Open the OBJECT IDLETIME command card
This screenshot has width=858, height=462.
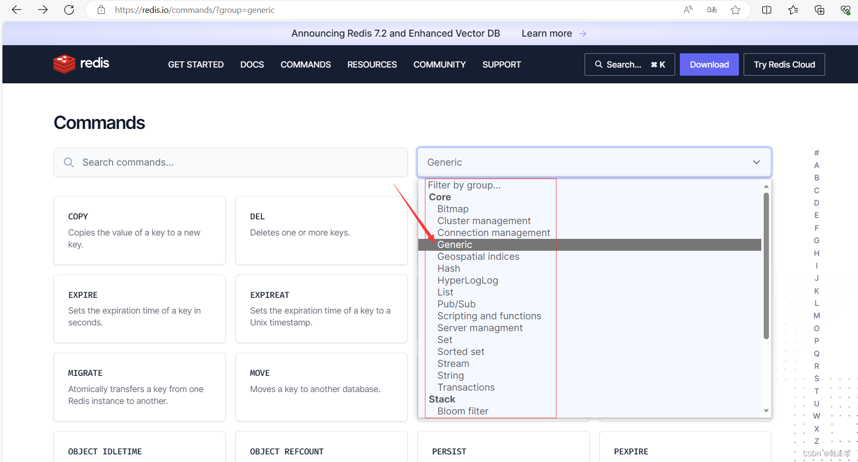coord(140,447)
